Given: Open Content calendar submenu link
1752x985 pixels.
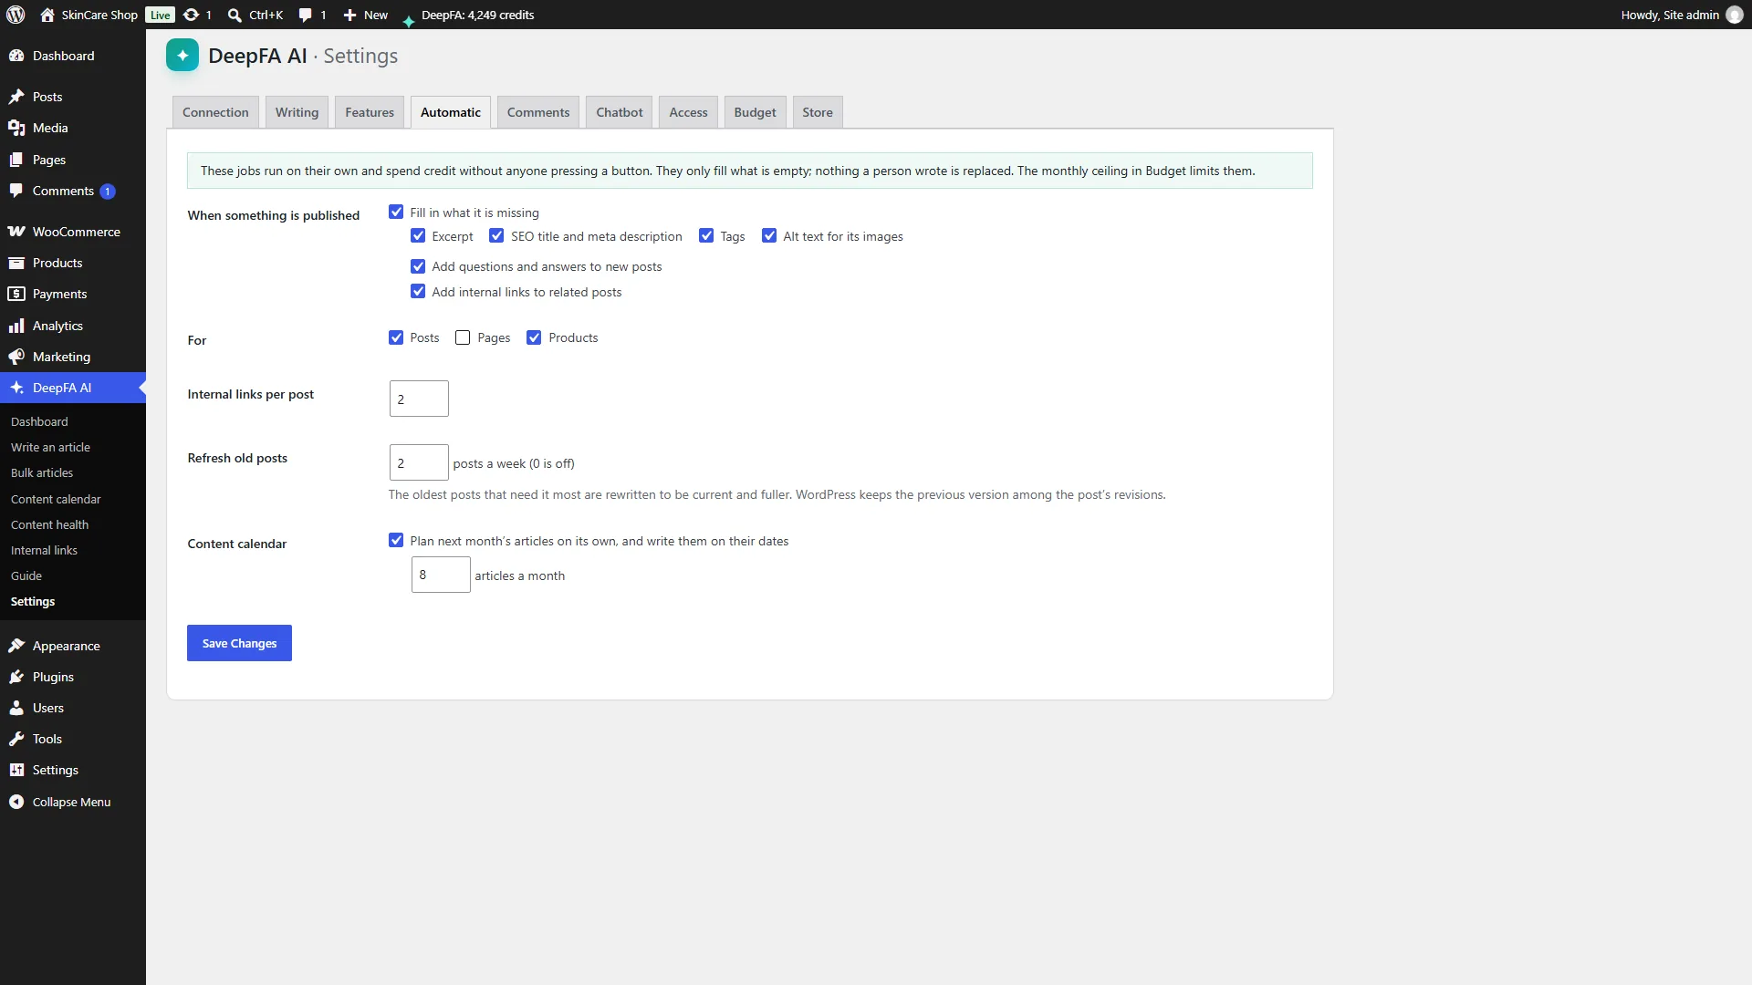Looking at the screenshot, I should click(x=56, y=499).
